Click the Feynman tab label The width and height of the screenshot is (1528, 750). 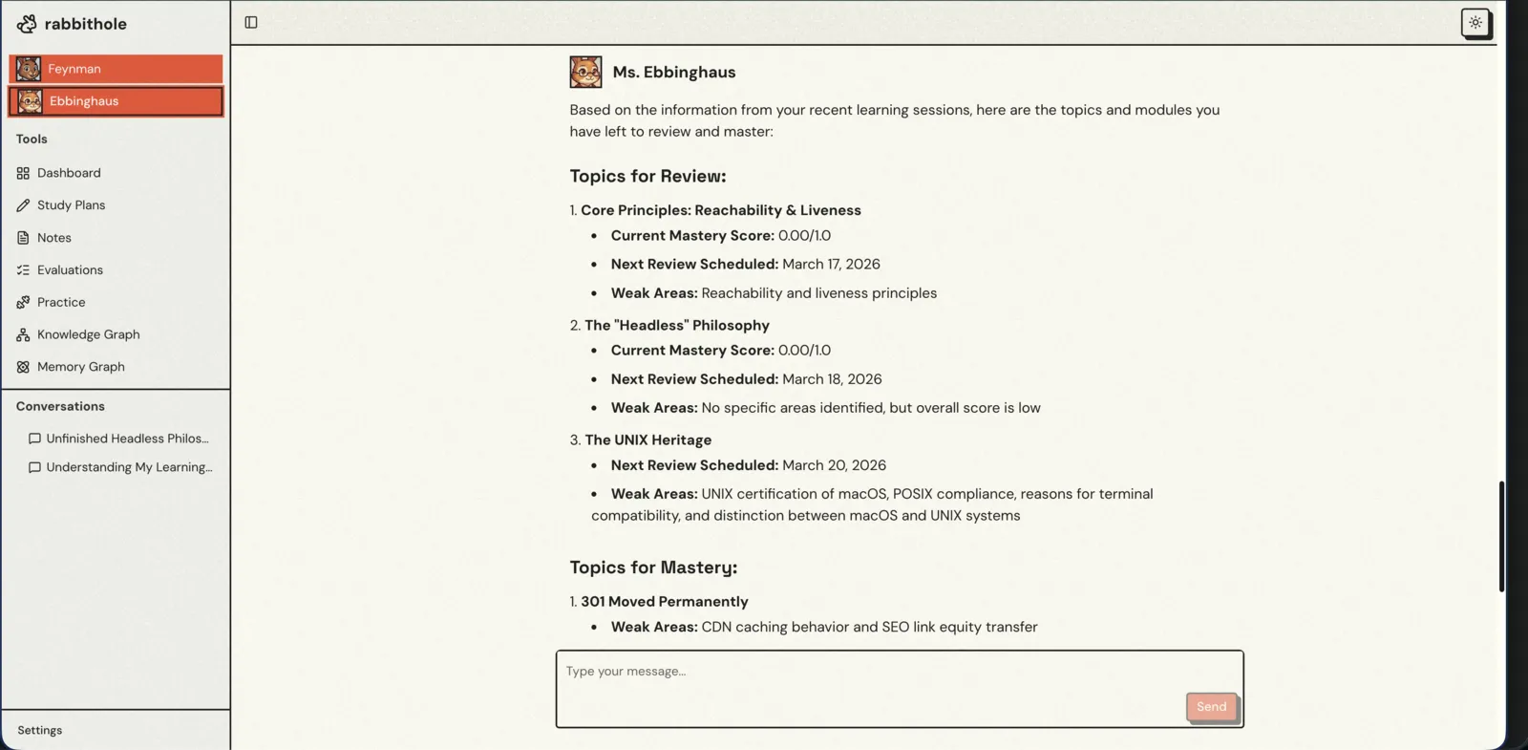(74, 69)
